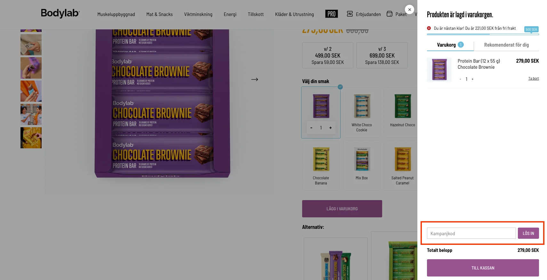Switch to Rekomenderat för dig tab

click(x=506, y=45)
